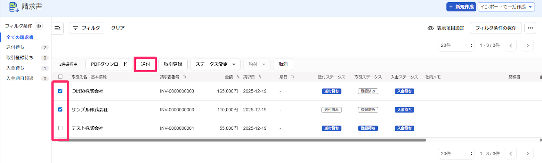Click 入金待ち badge in つばめ株式会社 row
Image resolution: width=542 pixels, height=163 pixels.
[x=404, y=91]
